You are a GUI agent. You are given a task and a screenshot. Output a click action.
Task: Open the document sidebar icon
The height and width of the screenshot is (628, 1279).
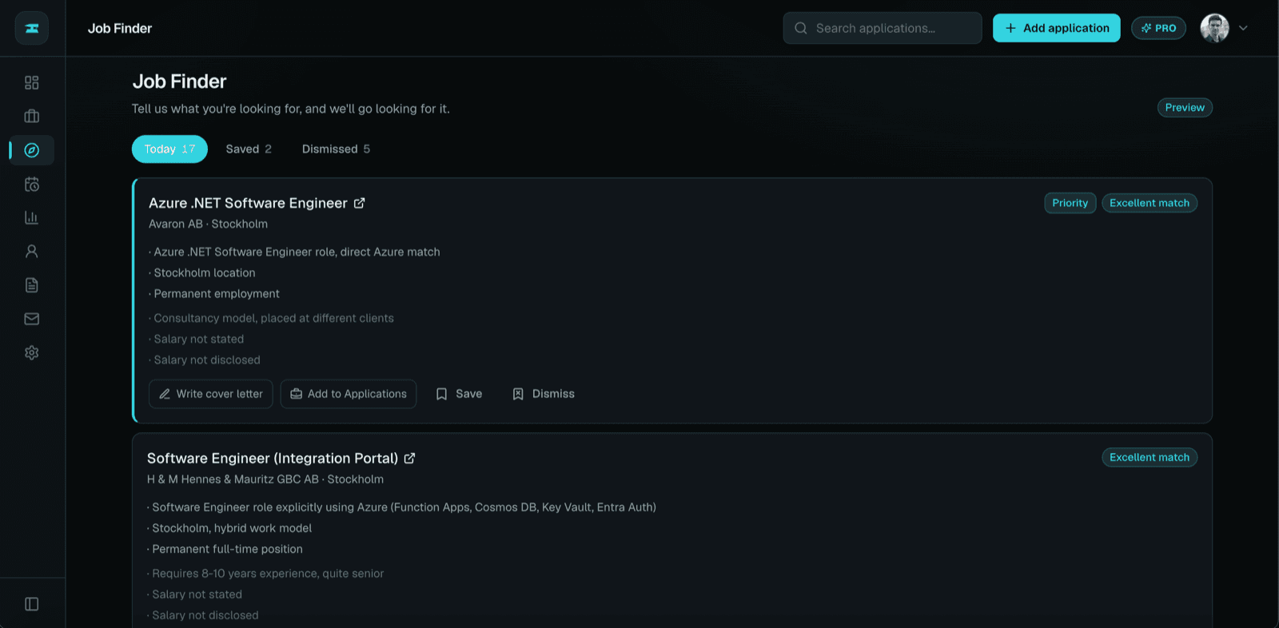(x=32, y=285)
